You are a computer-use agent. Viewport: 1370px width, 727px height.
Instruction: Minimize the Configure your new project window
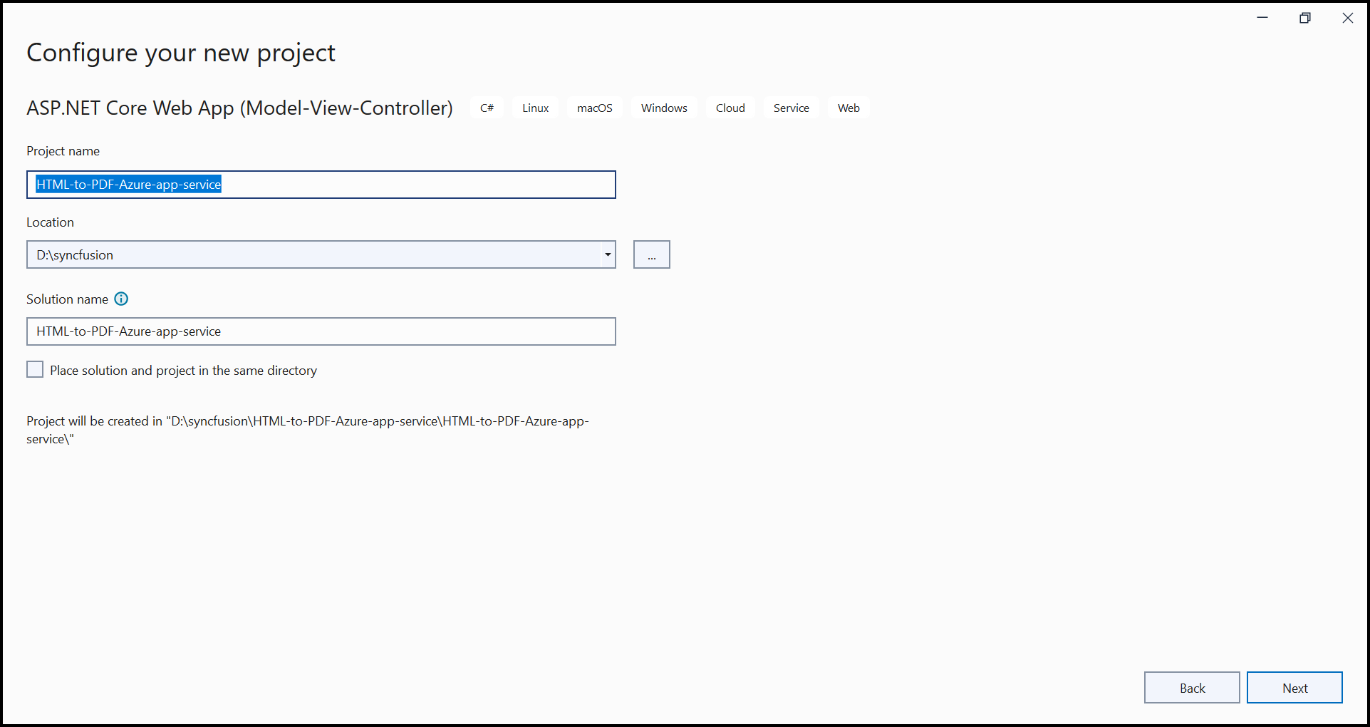point(1262,18)
